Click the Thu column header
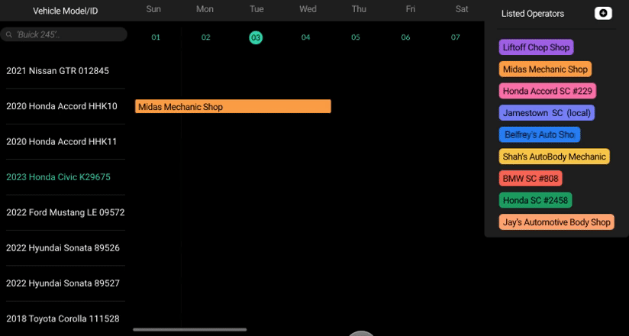 (359, 9)
